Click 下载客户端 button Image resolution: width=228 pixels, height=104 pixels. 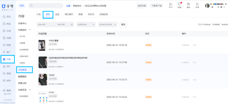[x=157, y=6]
